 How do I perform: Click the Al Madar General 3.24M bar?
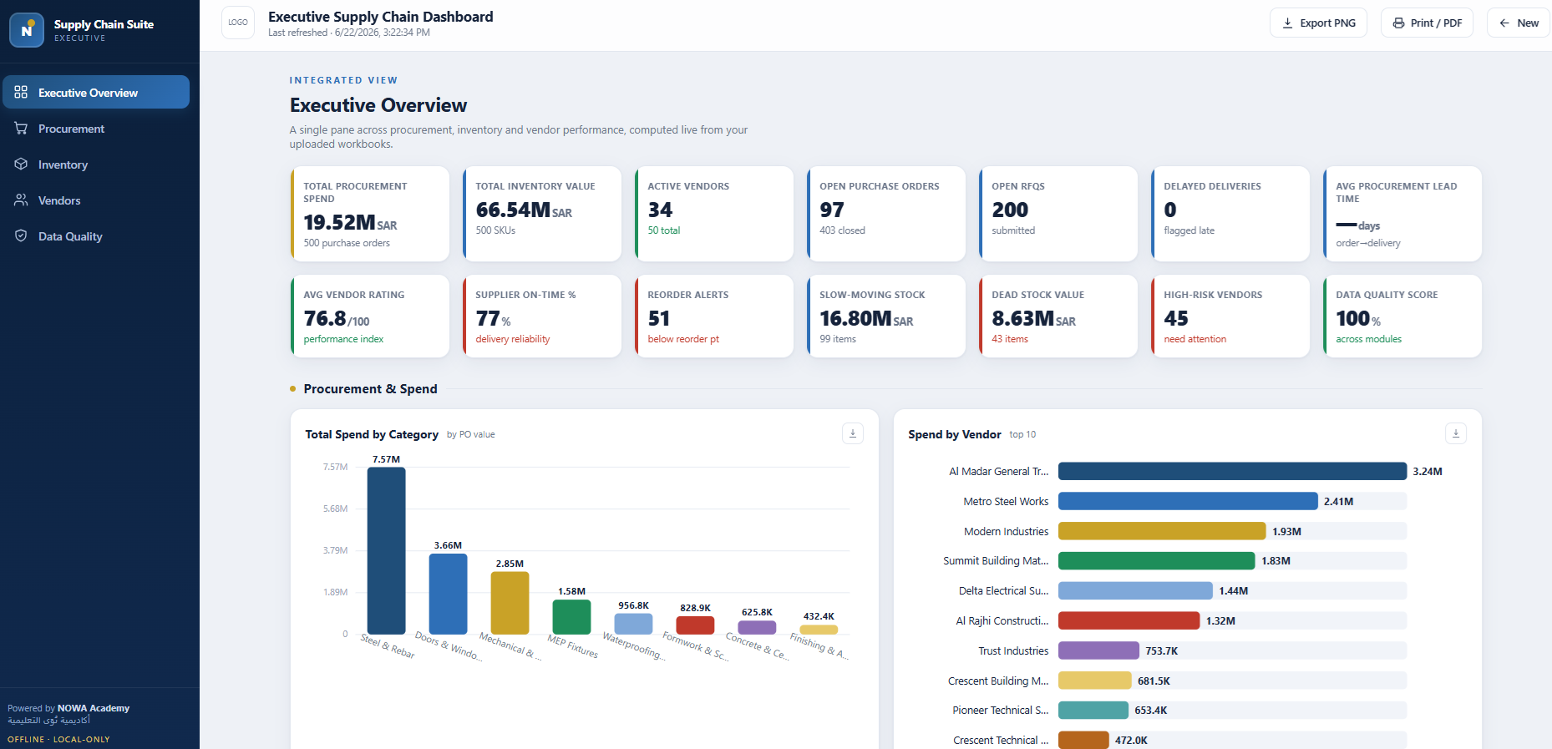click(x=1232, y=471)
